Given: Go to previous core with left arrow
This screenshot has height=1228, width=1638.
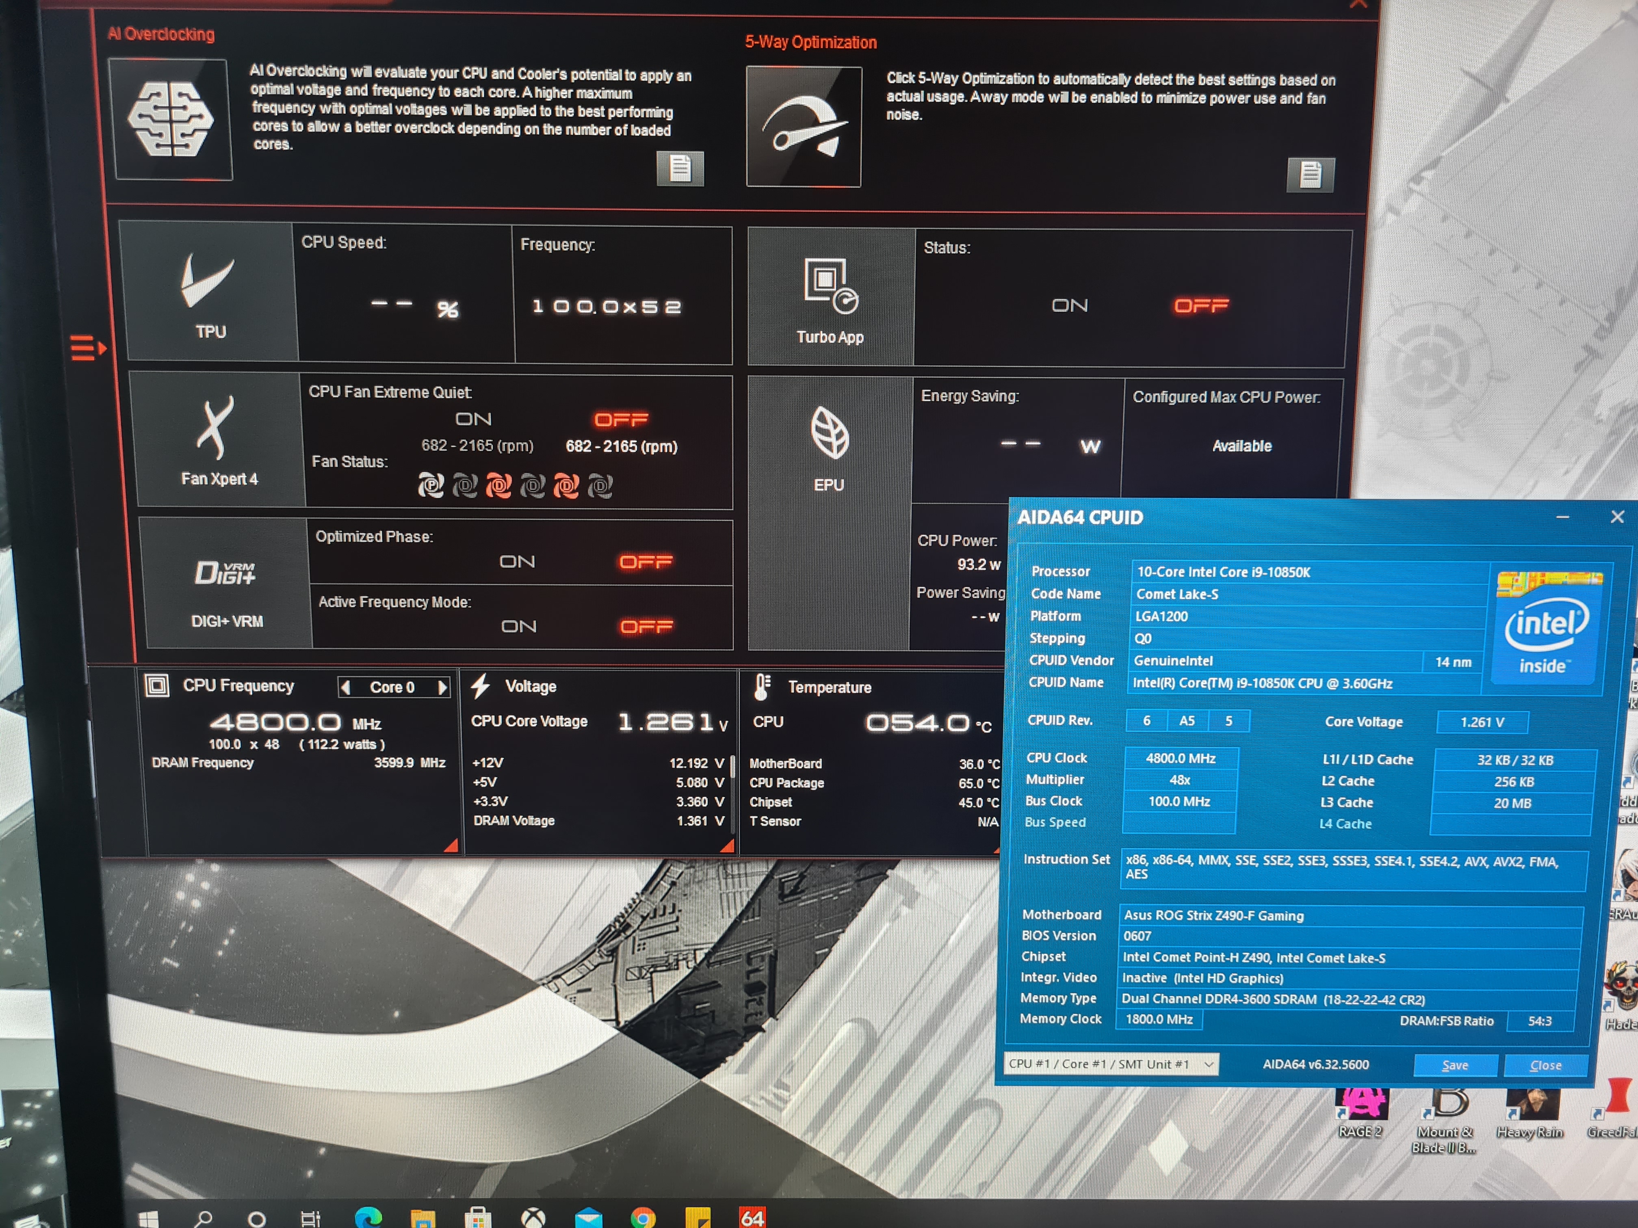Looking at the screenshot, I should [346, 687].
